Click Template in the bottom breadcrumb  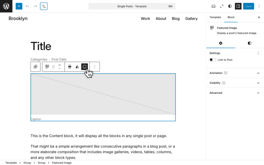pos(11,163)
